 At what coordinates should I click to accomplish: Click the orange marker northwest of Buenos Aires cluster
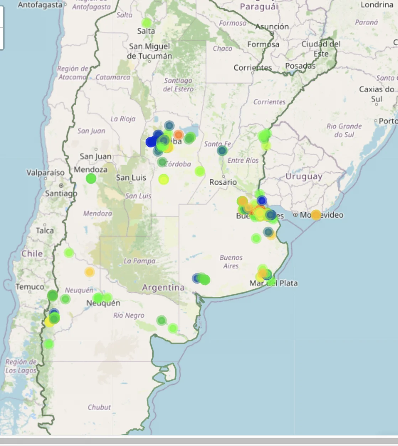click(x=242, y=201)
